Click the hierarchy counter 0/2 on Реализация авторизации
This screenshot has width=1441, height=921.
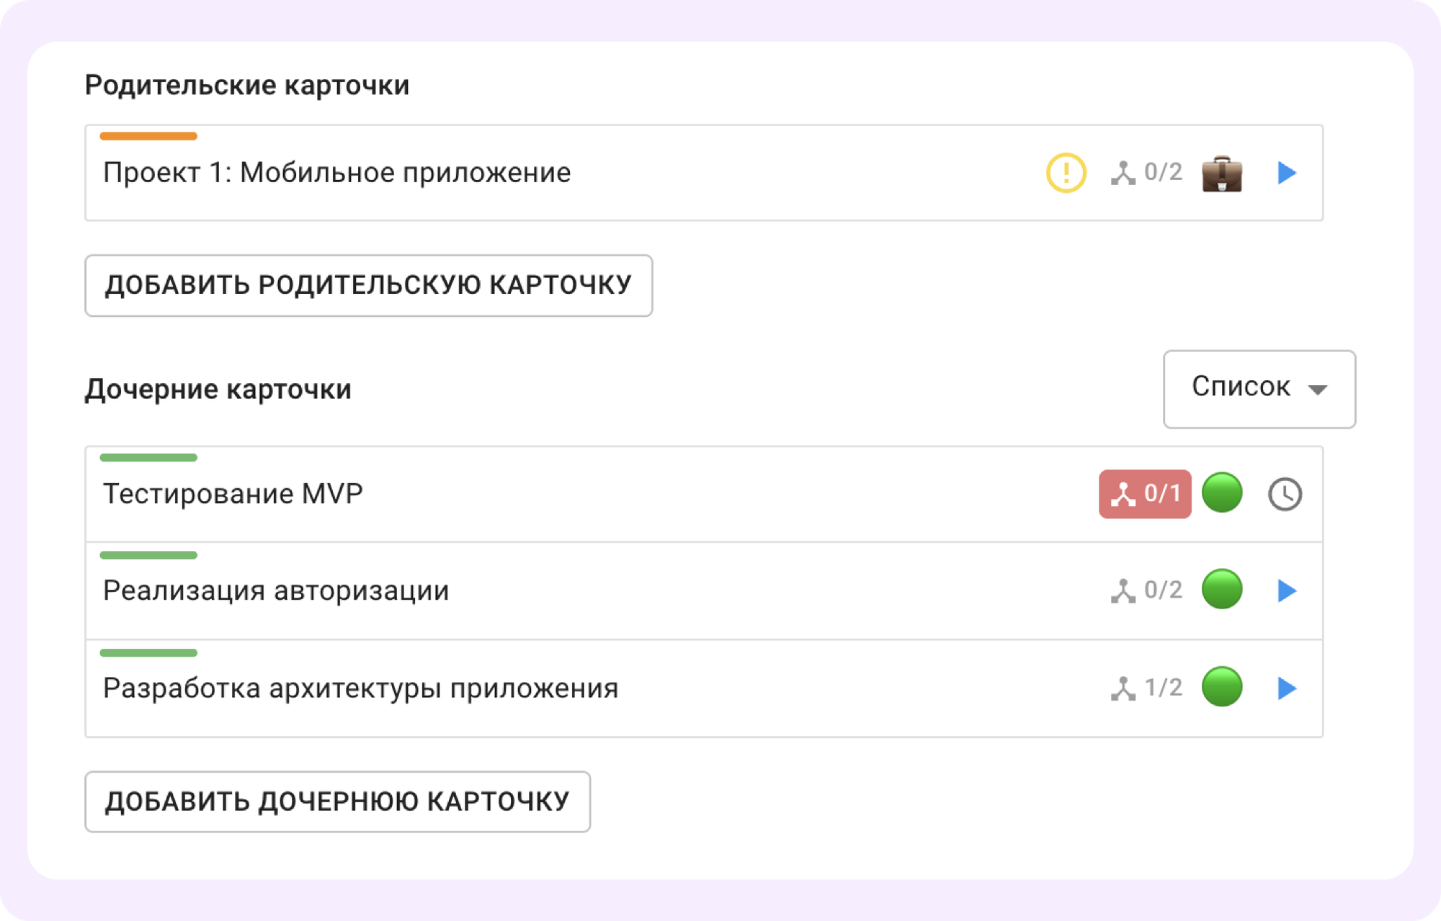[x=1148, y=591]
